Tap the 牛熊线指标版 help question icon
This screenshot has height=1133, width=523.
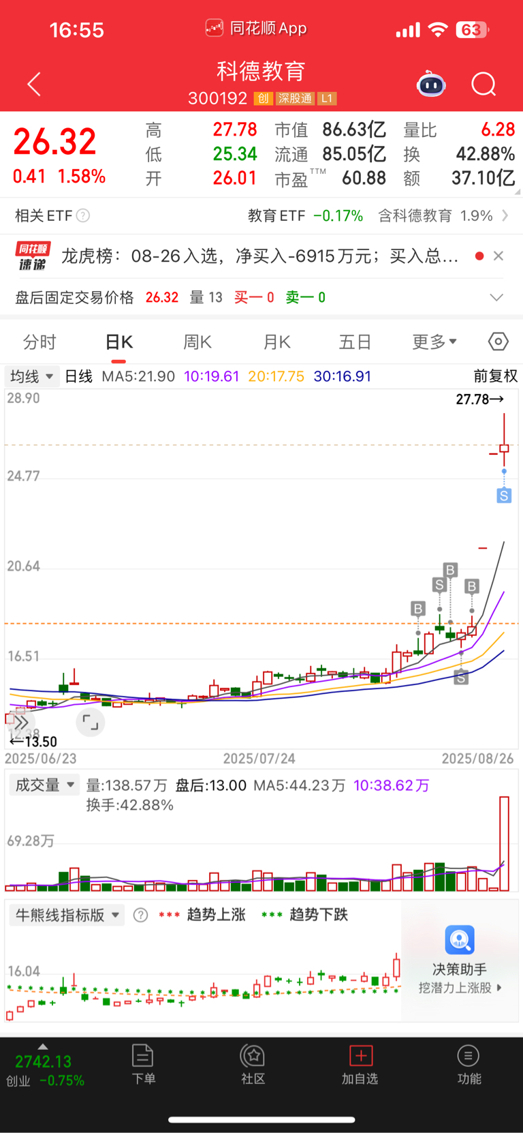pyautogui.click(x=140, y=915)
